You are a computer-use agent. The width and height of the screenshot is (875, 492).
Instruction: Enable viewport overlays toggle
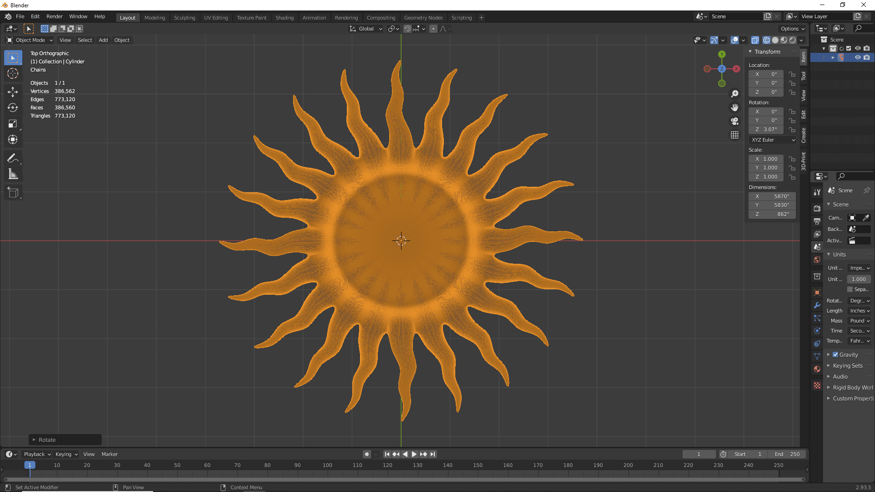pos(735,40)
